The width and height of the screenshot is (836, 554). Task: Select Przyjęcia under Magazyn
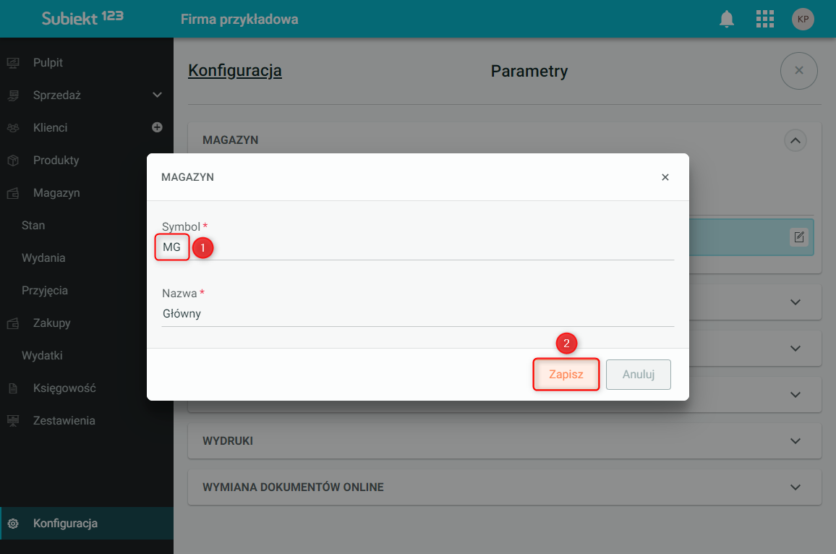(x=45, y=291)
